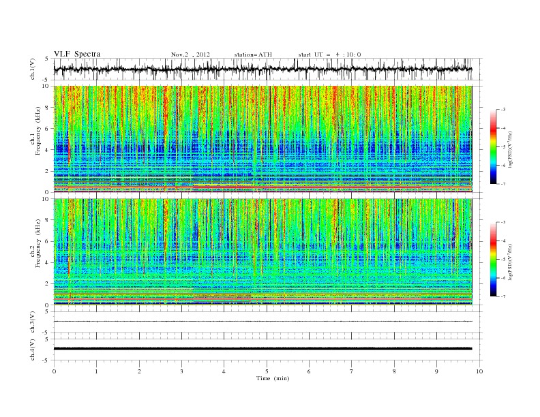
Task: Click the "7" tick on the Time axis
Action: pos(352,371)
